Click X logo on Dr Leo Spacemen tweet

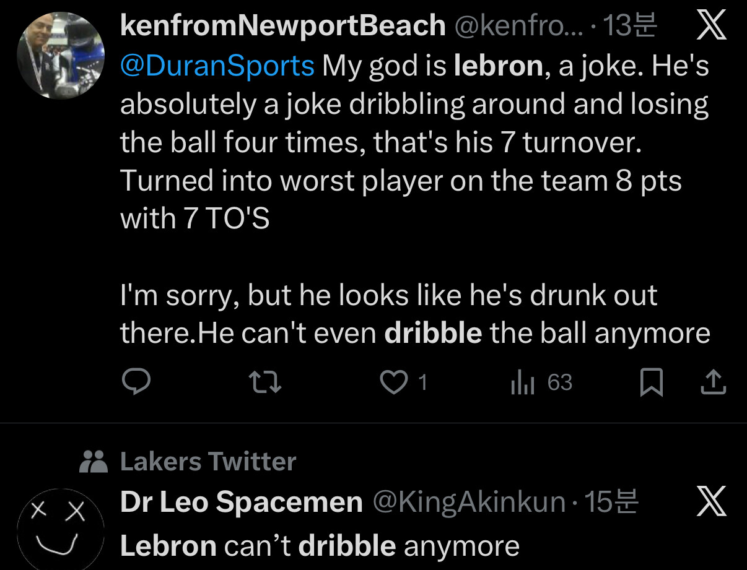[711, 502]
